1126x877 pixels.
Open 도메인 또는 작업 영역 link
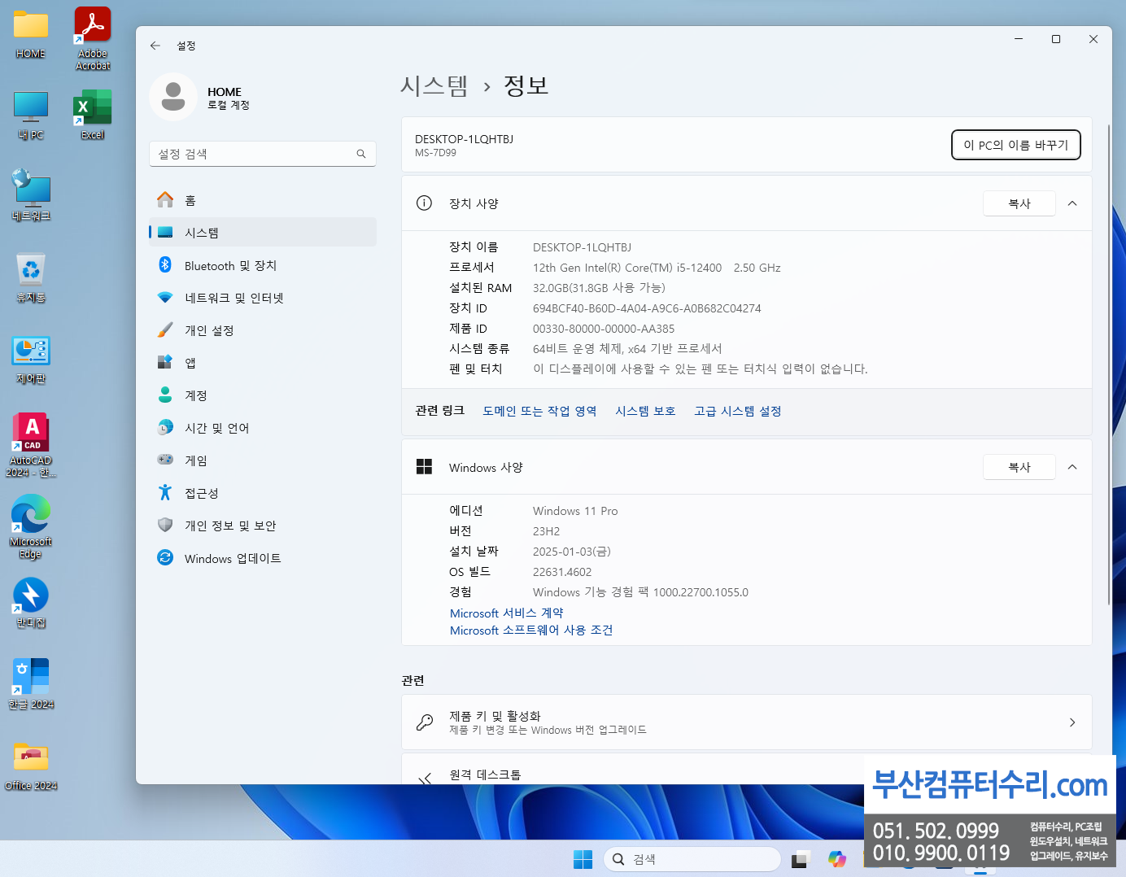coord(539,411)
